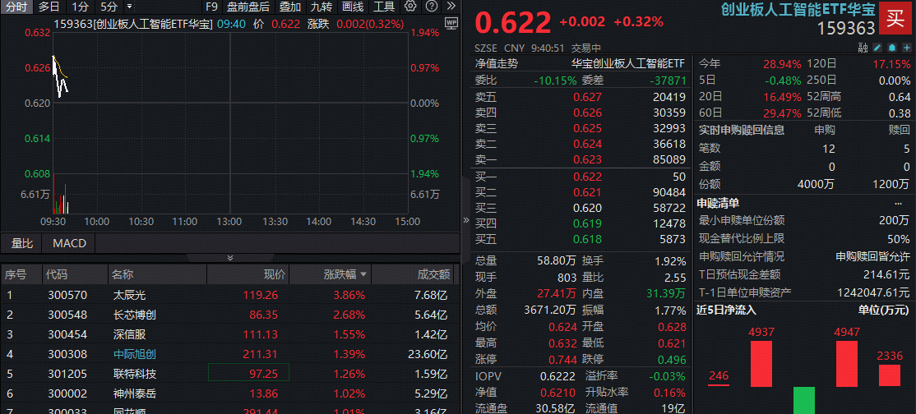Click the WP monitor icon on the chart

451,23
